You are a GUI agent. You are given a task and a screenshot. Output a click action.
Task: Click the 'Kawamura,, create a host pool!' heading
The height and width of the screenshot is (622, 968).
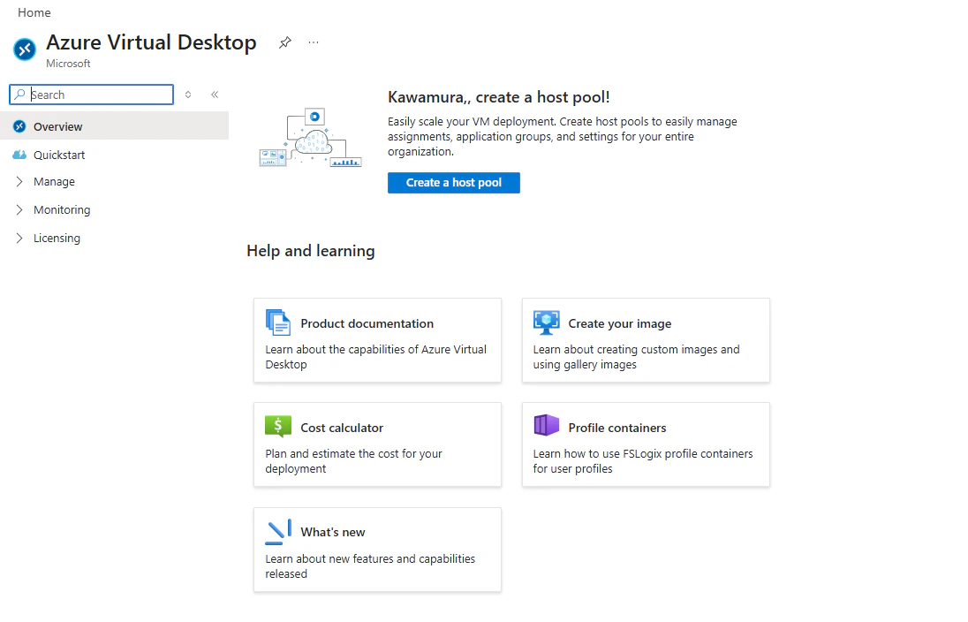point(499,97)
